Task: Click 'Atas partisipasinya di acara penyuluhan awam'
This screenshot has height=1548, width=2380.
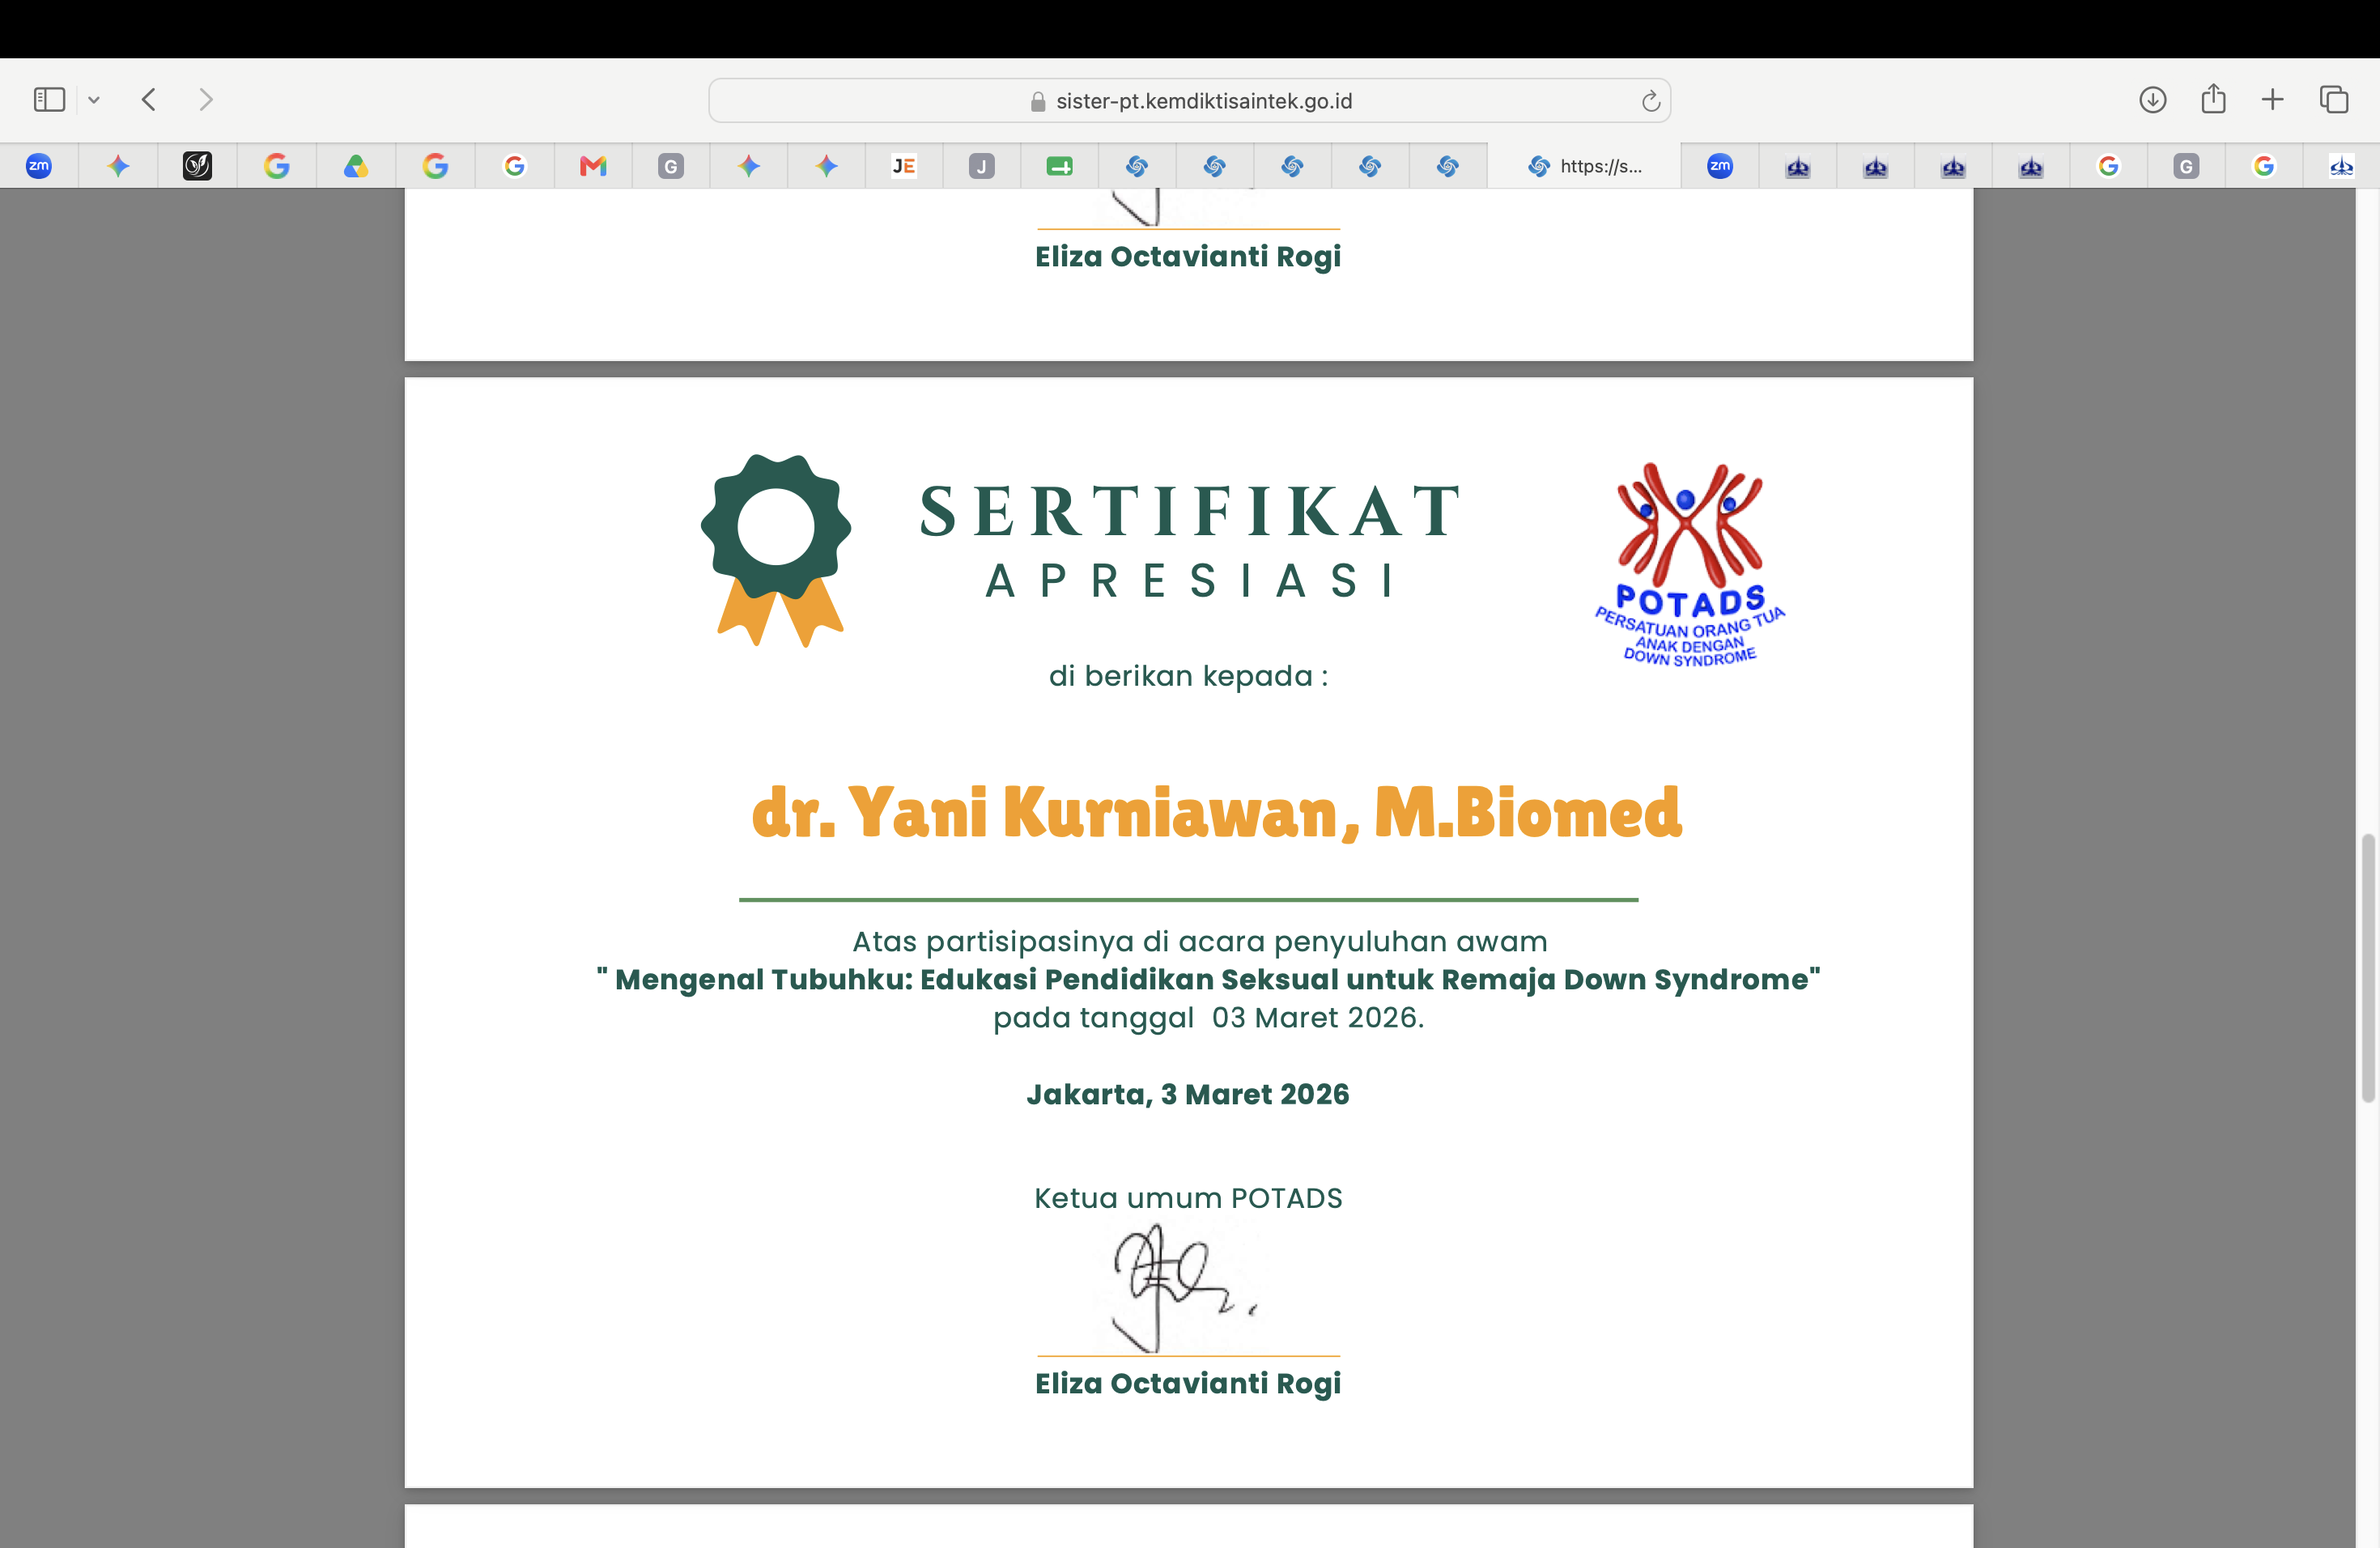Action: (x=1199, y=942)
